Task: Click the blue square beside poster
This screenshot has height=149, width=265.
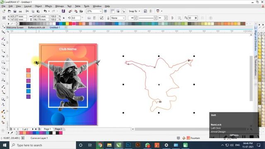Action: (x=29, y=86)
